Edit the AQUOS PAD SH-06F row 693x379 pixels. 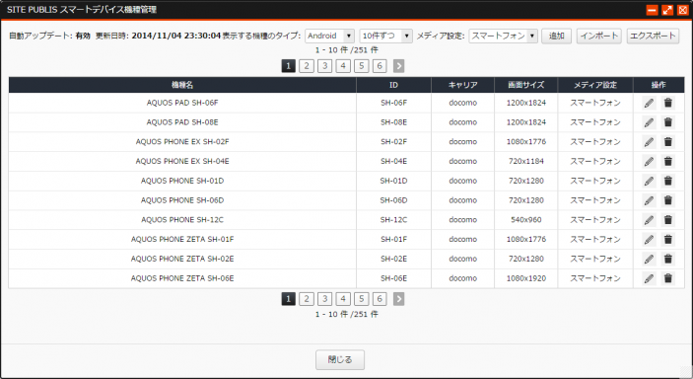click(x=649, y=103)
